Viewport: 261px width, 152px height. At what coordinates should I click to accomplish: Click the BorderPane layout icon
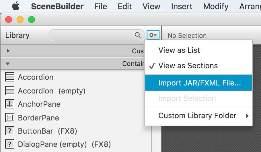[x=10, y=118]
